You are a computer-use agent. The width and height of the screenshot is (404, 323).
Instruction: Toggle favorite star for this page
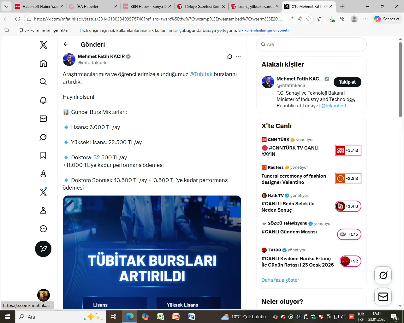click(x=309, y=19)
